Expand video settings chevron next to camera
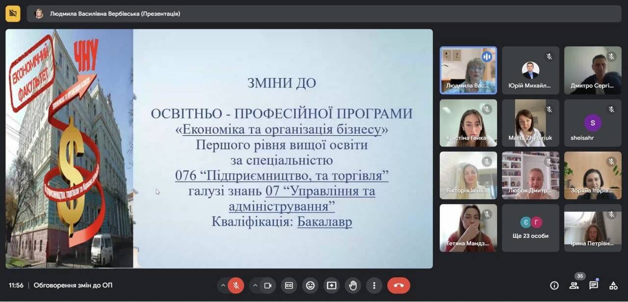 [255, 285]
